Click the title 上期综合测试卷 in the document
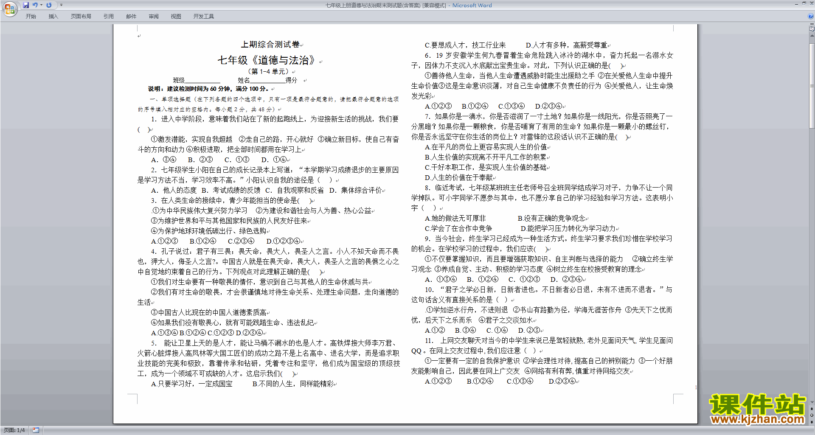The width and height of the screenshot is (815, 435). point(270,45)
